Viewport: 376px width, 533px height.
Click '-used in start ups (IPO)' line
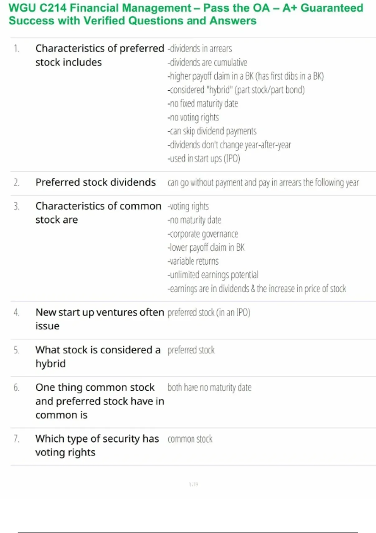pos(204,159)
